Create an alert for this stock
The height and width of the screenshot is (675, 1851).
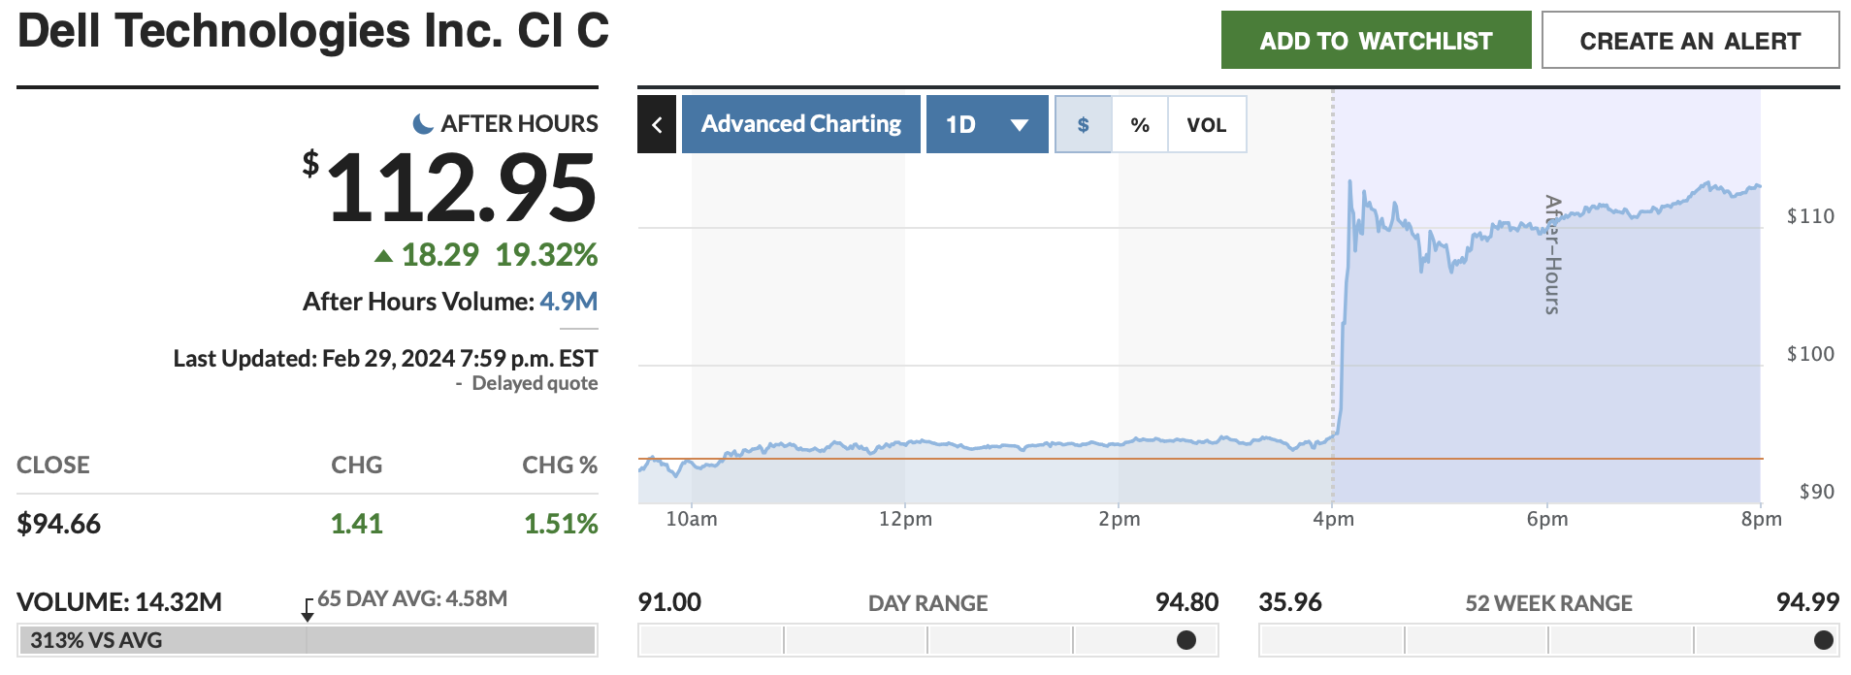(1689, 41)
